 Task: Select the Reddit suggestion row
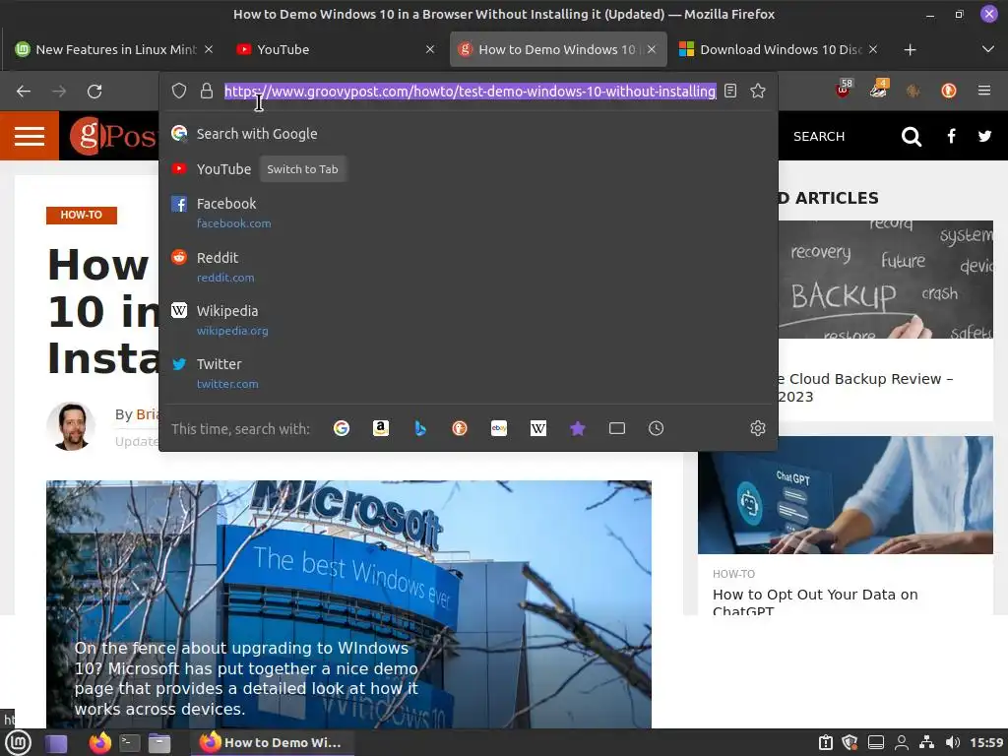click(x=468, y=267)
